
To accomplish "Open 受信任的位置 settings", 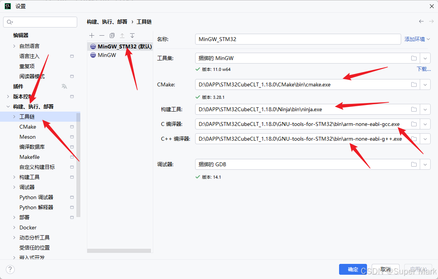I will [35, 248].
